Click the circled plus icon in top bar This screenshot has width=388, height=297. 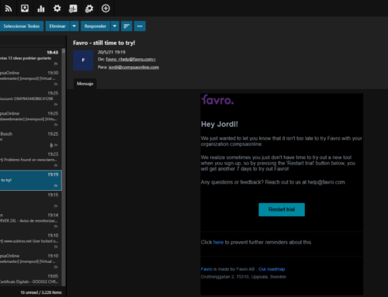(106, 9)
